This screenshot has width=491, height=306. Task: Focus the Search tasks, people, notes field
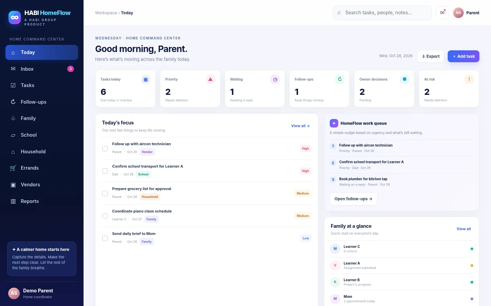point(382,13)
